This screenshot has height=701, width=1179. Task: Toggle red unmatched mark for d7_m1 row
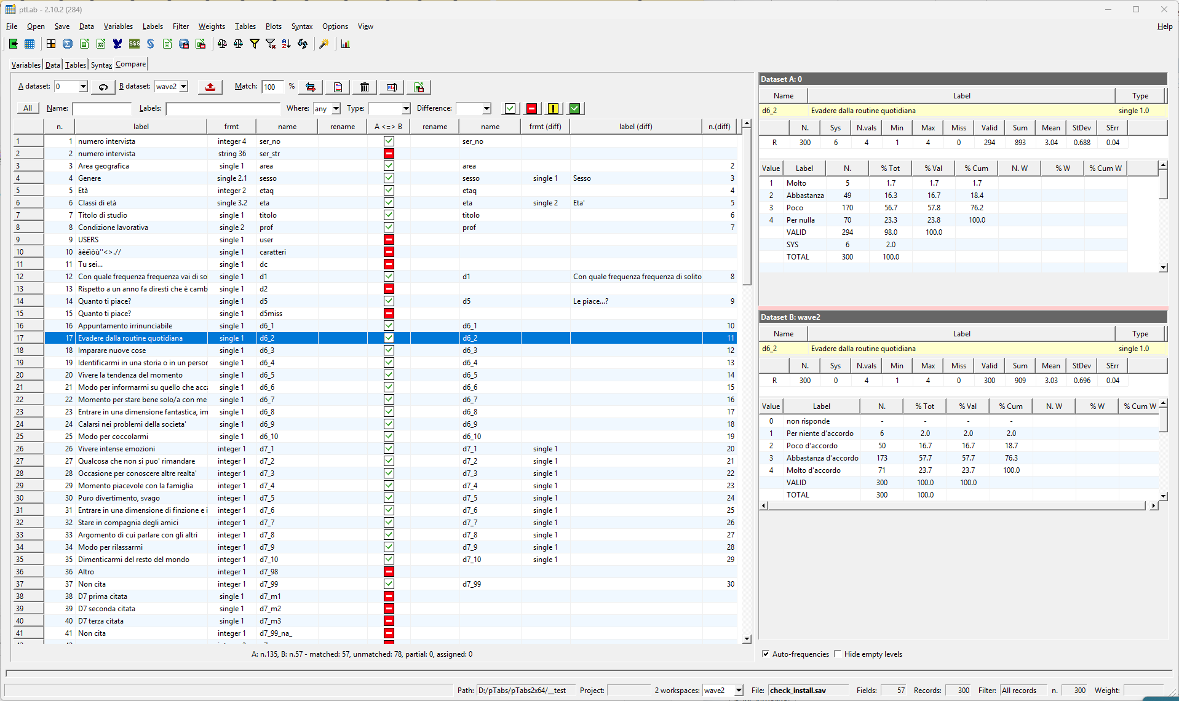click(x=389, y=596)
